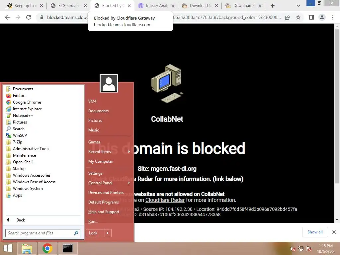
Task: Click the Windows Start button
Action: [x=8, y=248]
